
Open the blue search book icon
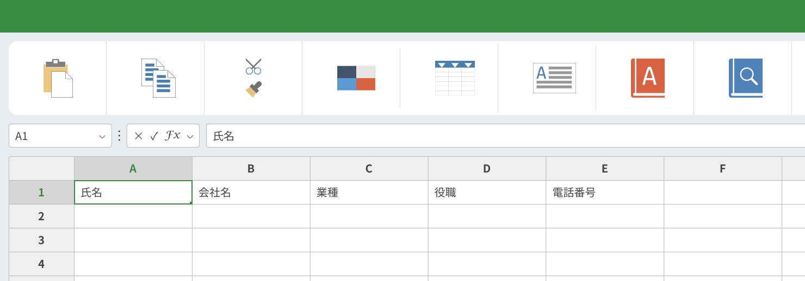pos(745,78)
